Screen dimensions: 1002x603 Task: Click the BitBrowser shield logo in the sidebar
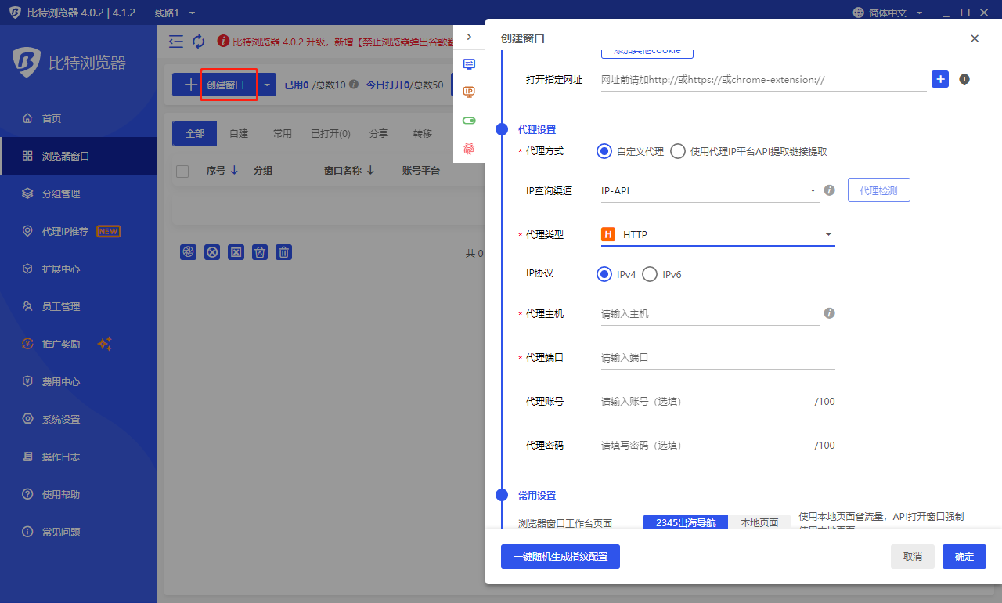pyautogui.click(x=27, y=63)
